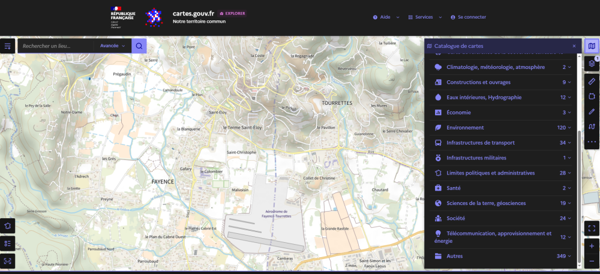Expand the Santé category
This screenshot has width=600, height=274.
[x=502, y=188]
